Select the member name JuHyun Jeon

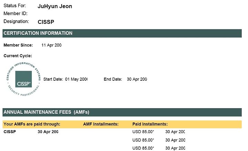coord(55,6)
